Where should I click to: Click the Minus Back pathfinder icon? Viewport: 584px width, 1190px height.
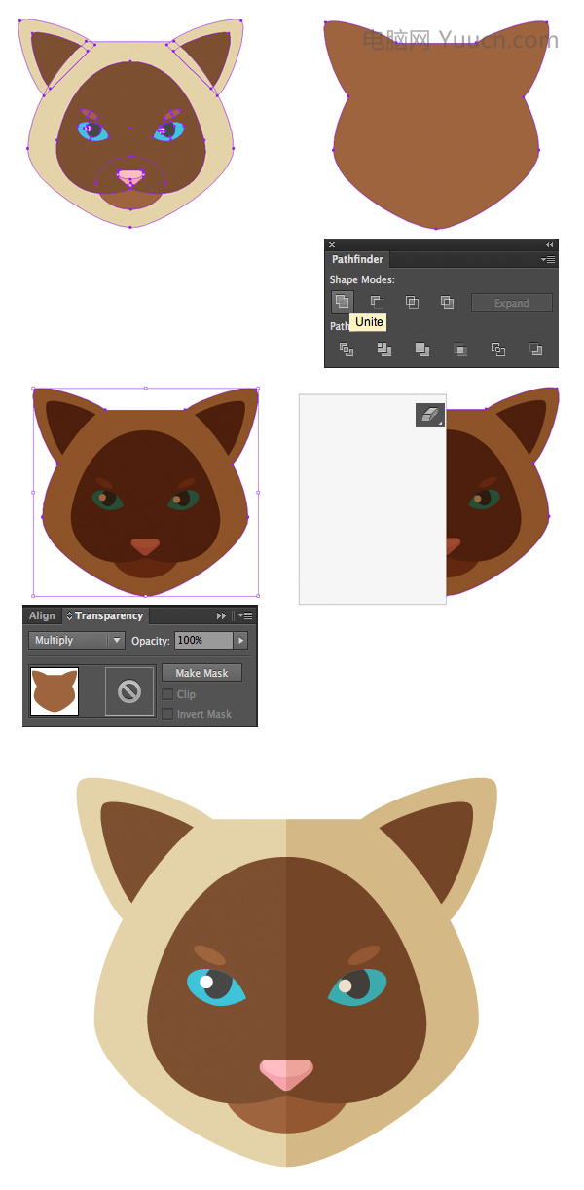click(x=535, y=349)
